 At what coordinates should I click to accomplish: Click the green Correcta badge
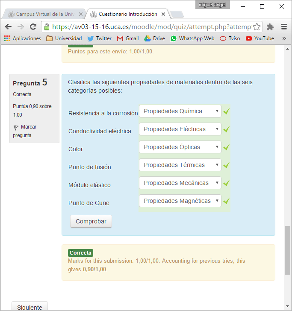point(80,253)
